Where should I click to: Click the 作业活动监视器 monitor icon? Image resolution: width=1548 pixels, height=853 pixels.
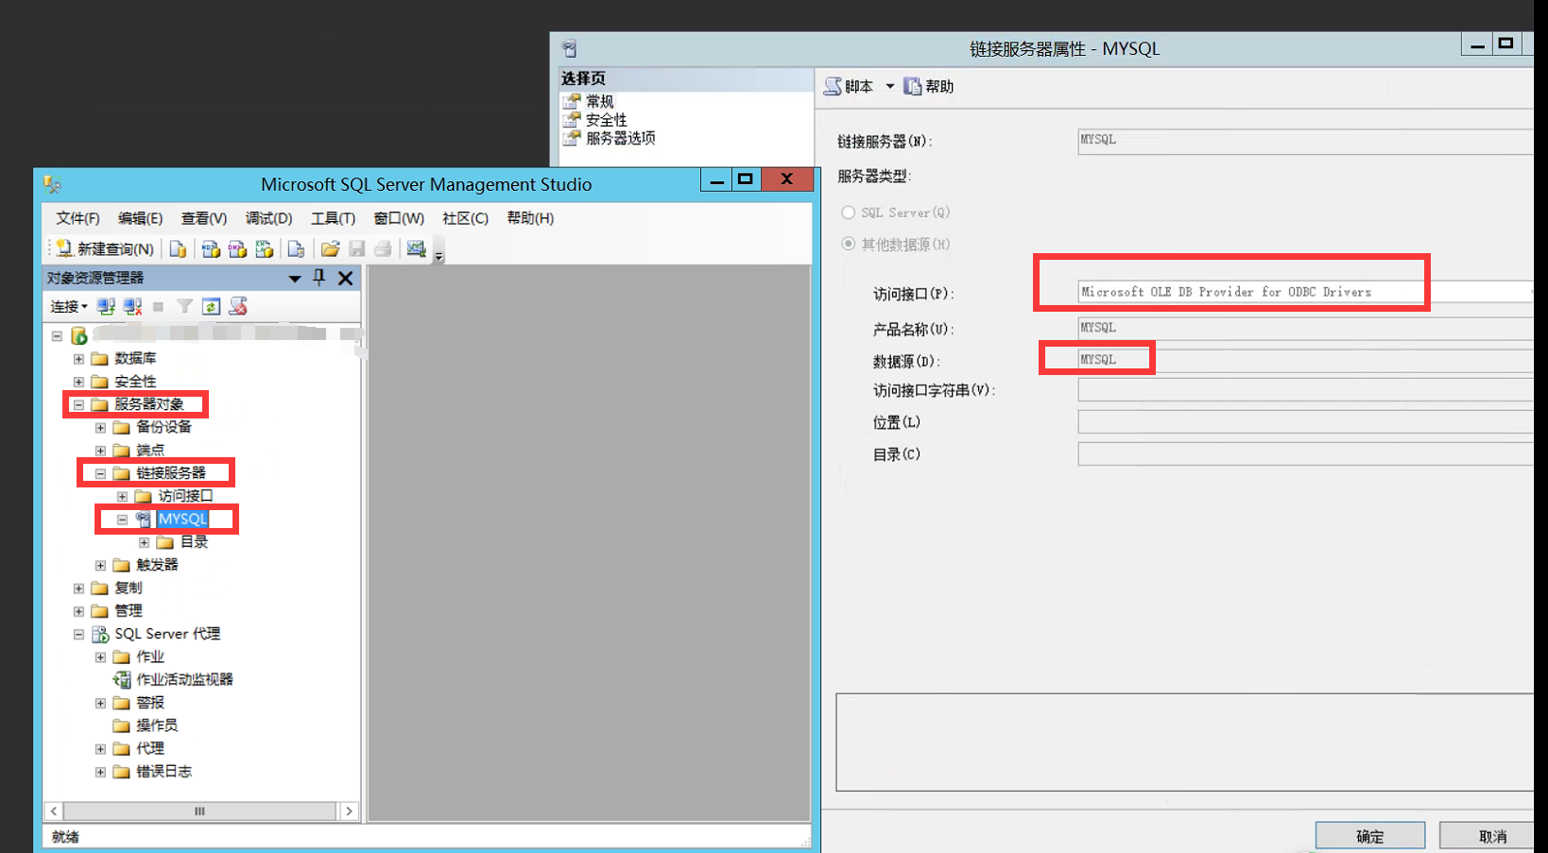(x=122, y=679)
